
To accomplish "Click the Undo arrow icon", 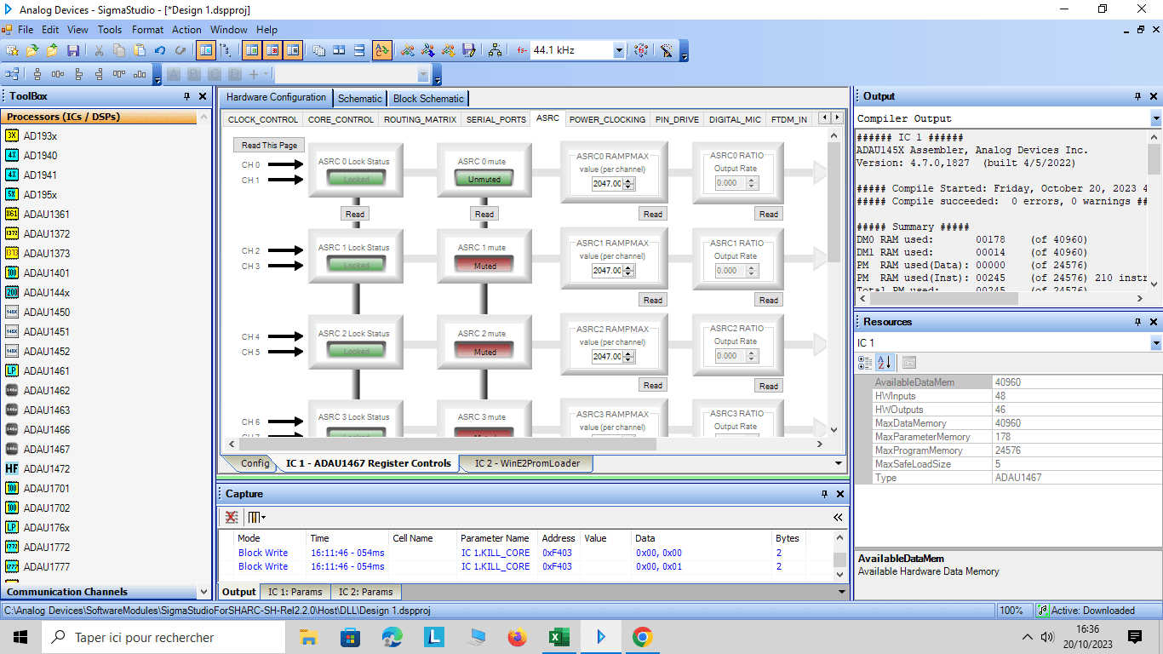I will (160, 50).
